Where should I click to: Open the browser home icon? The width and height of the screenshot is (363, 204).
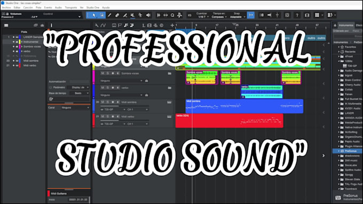335,25
